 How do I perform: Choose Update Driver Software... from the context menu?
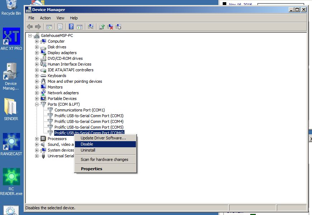click(105, 138)
